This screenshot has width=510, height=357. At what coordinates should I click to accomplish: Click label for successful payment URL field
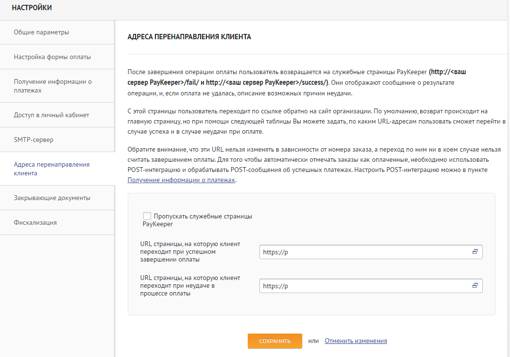click(190, 252)
